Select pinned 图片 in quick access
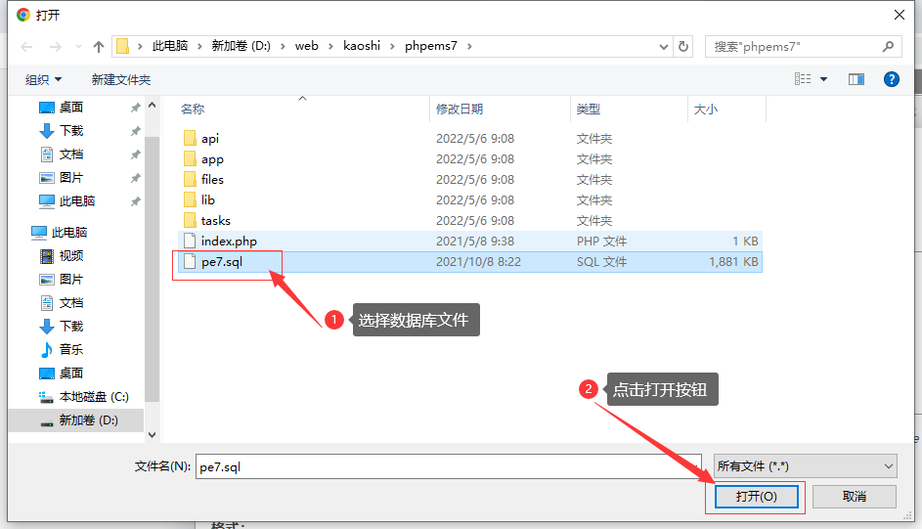 pos(71,178)
